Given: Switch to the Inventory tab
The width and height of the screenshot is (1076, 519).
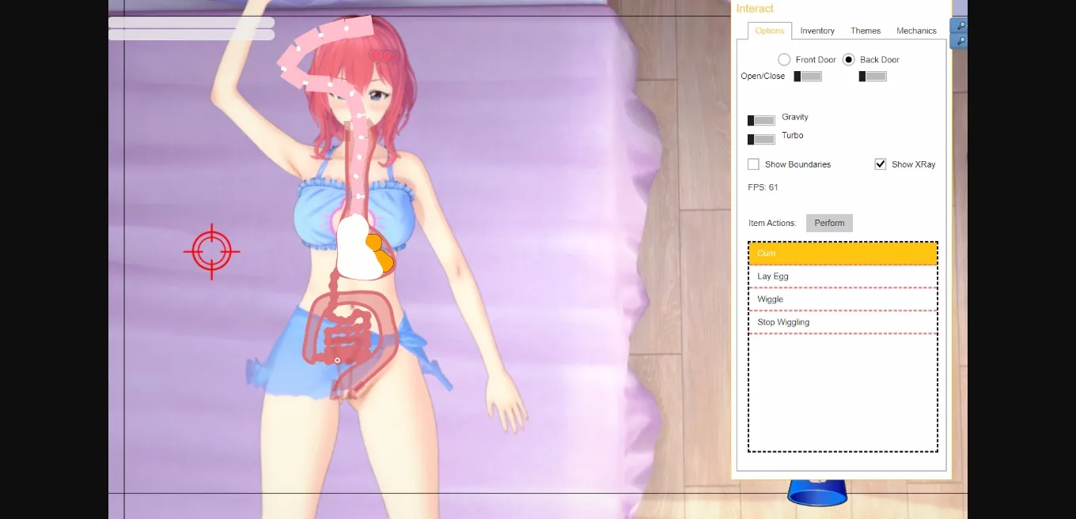Looking at the screenshot, I should pos(816,31).
